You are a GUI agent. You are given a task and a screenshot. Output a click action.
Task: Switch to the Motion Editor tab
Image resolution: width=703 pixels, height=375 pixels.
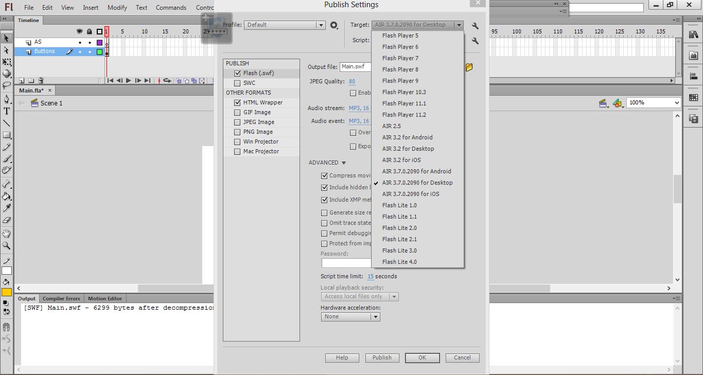[x=105, y=299]
